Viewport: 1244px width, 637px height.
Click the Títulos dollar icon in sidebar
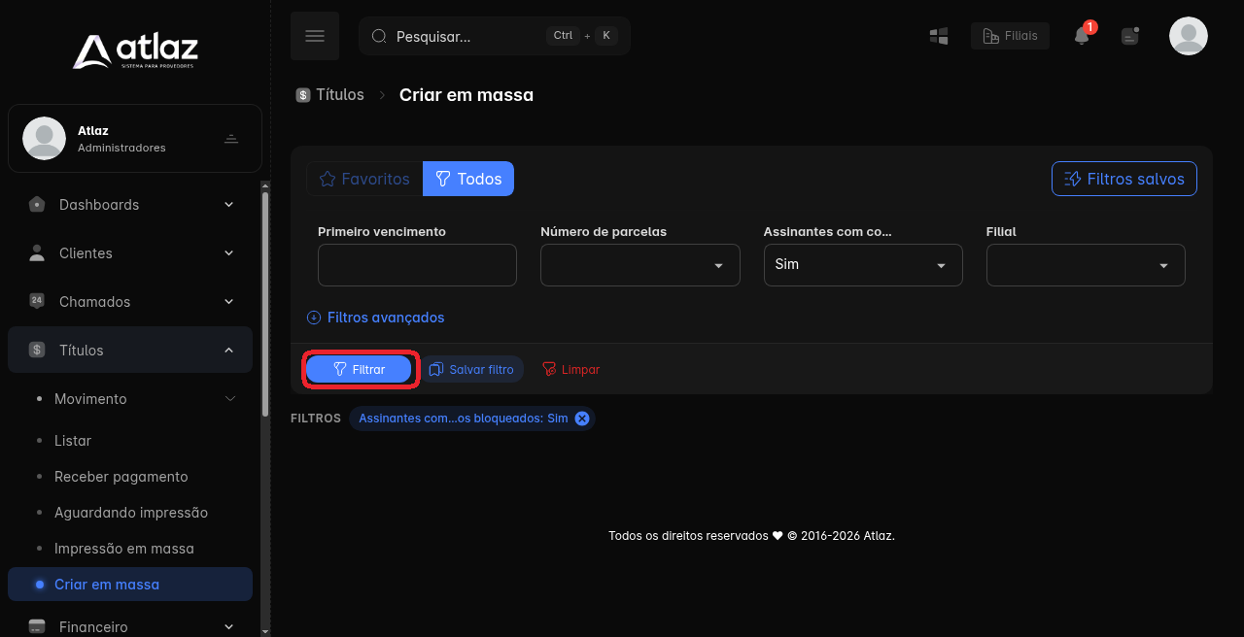coord(37,350)
